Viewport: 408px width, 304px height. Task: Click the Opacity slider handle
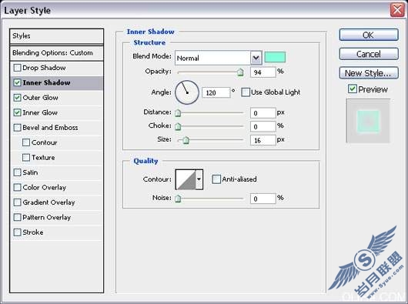[240, 72]
